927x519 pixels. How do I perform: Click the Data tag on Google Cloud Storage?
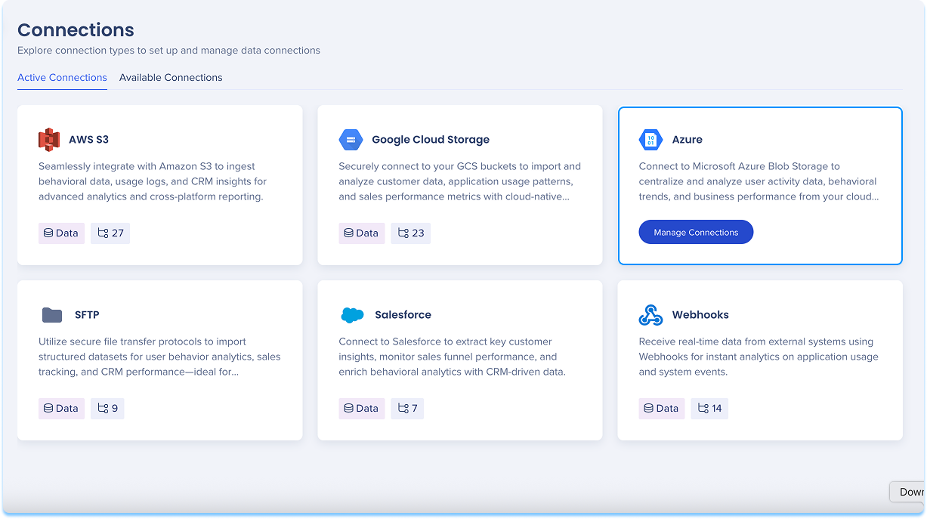tap(362, 233)
